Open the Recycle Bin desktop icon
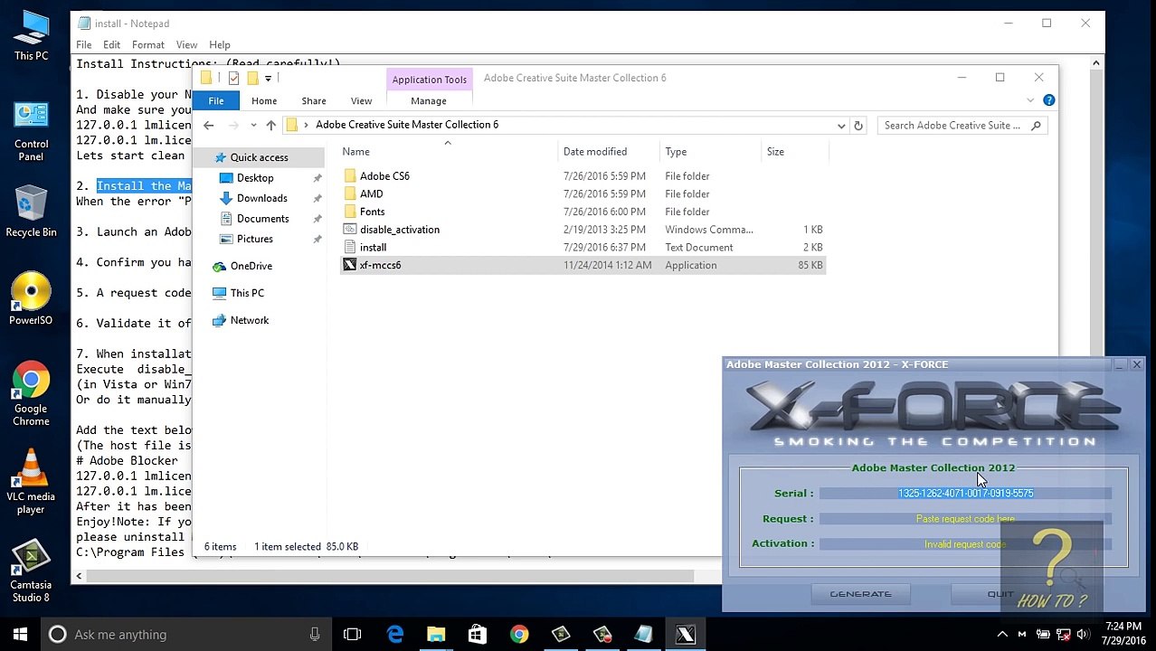Screen dimensions: 1156x651 pyautogui.click(x=31, y=212)
